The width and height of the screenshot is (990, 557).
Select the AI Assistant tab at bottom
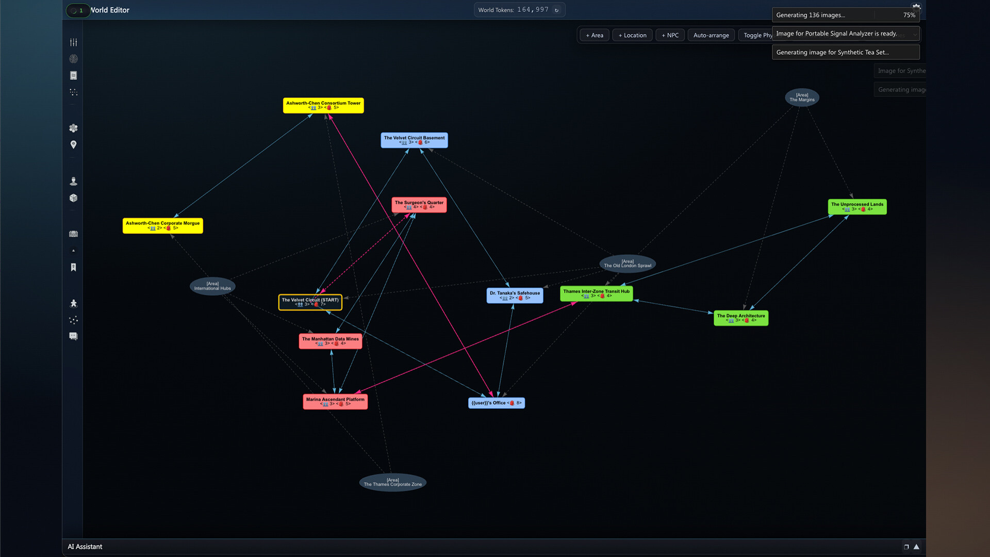[85, 546]
